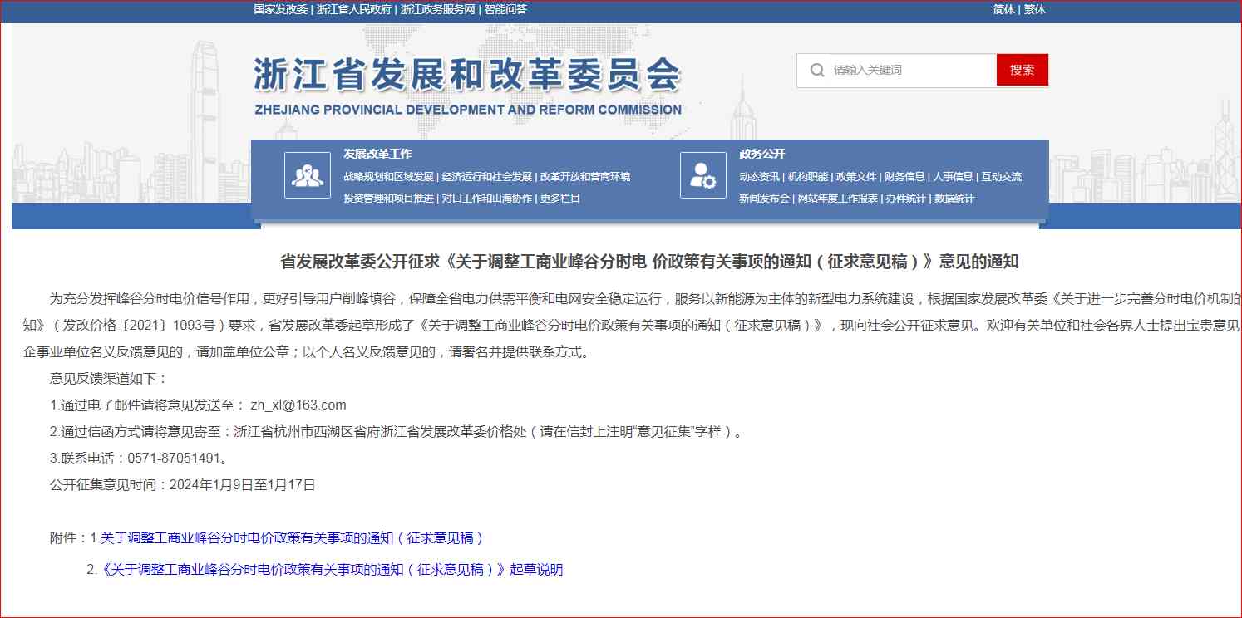This screenshot has width=1242, height=618.
Task: Switch to 简体 language
Action: click(1003, 10)
